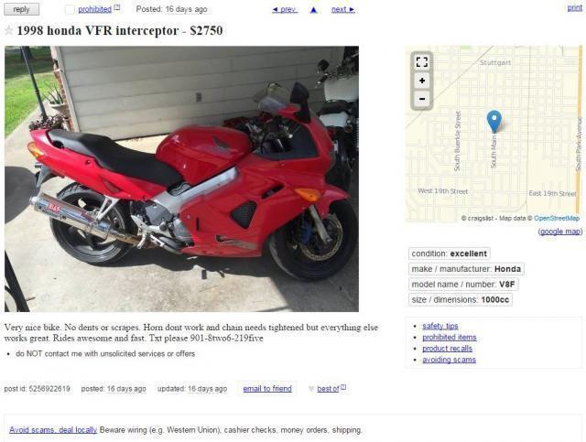Favorite the listing with the star icon
Viewport: 586px width, 442px height.
pos(8,30)
